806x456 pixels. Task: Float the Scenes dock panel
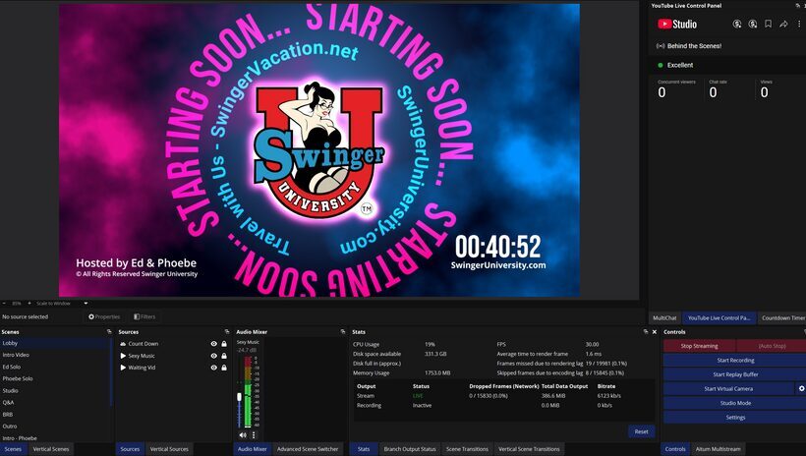tap(109, 331)
